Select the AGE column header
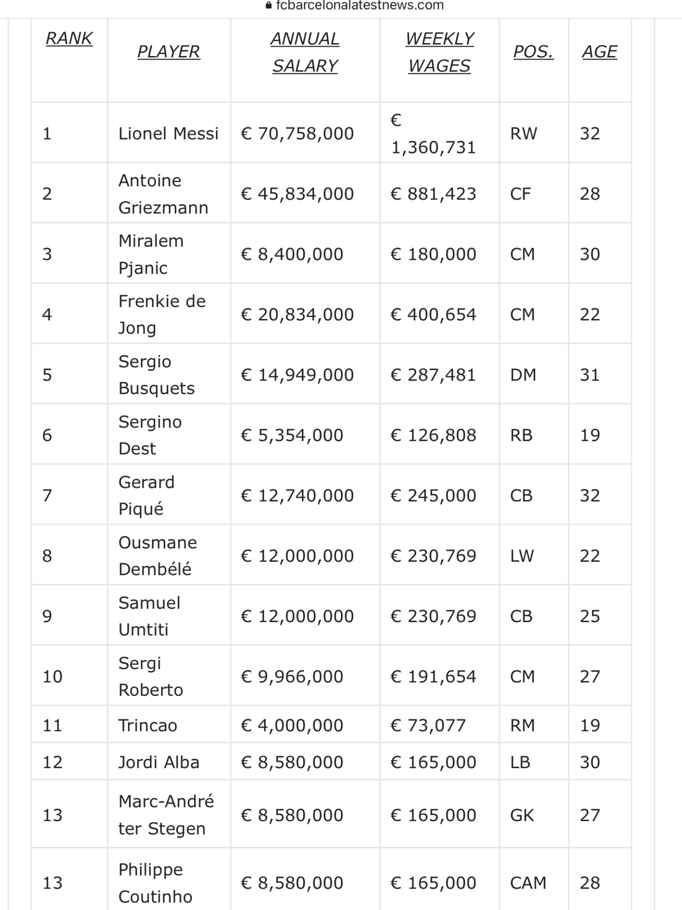 (x=600, y=52)
